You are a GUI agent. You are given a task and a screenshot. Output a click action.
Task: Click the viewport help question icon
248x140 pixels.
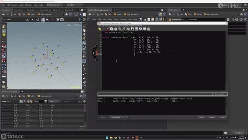pos(84,20)
